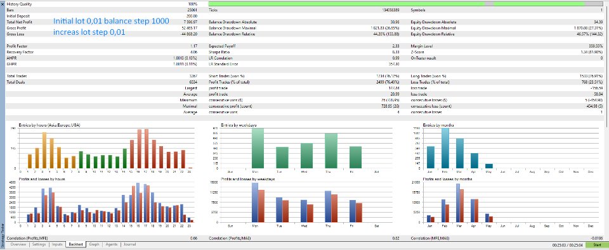Click the Expected Payoff label
Image resolution: width=609 pixels, height=250 pixels.
(x=223, y=46)
